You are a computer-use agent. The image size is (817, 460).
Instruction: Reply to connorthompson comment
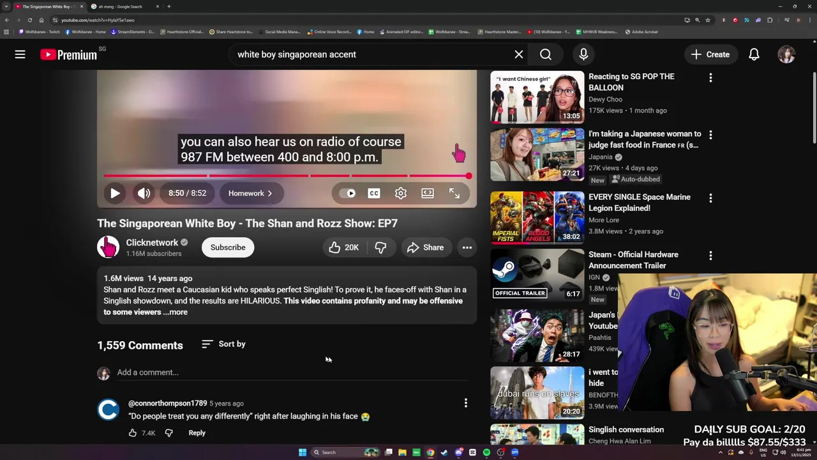[x=197, y=433]
